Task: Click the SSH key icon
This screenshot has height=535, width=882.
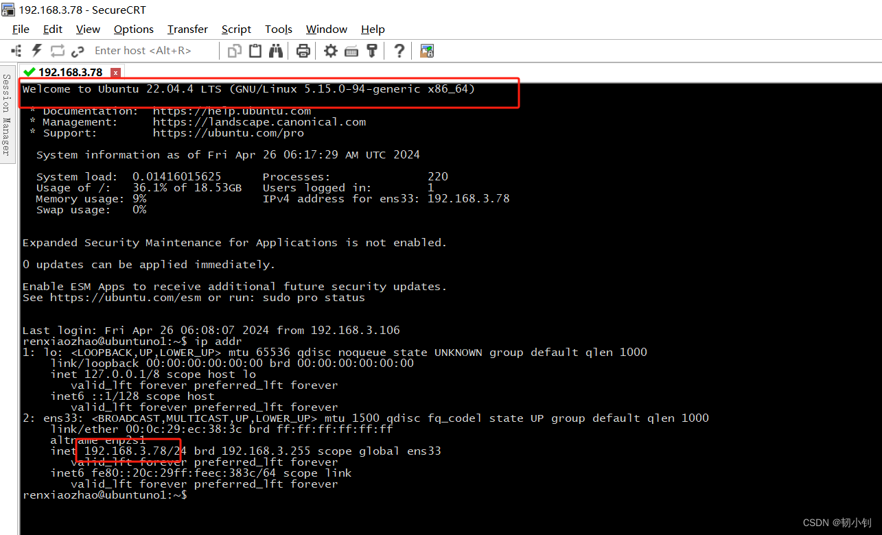Action: [371, 50]
